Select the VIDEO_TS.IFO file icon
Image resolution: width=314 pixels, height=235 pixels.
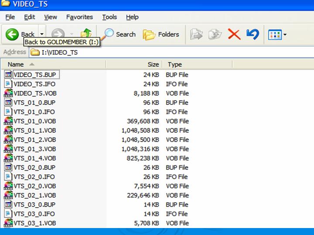pos(8,84)
